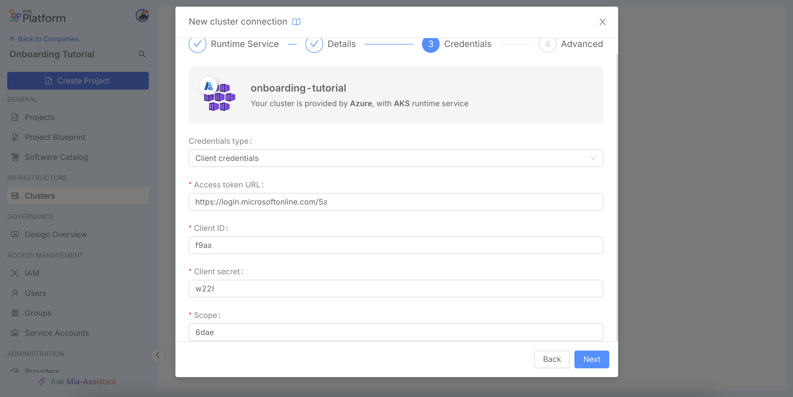
Task: Click the back arrow icon before Companies
Action: 13,39
